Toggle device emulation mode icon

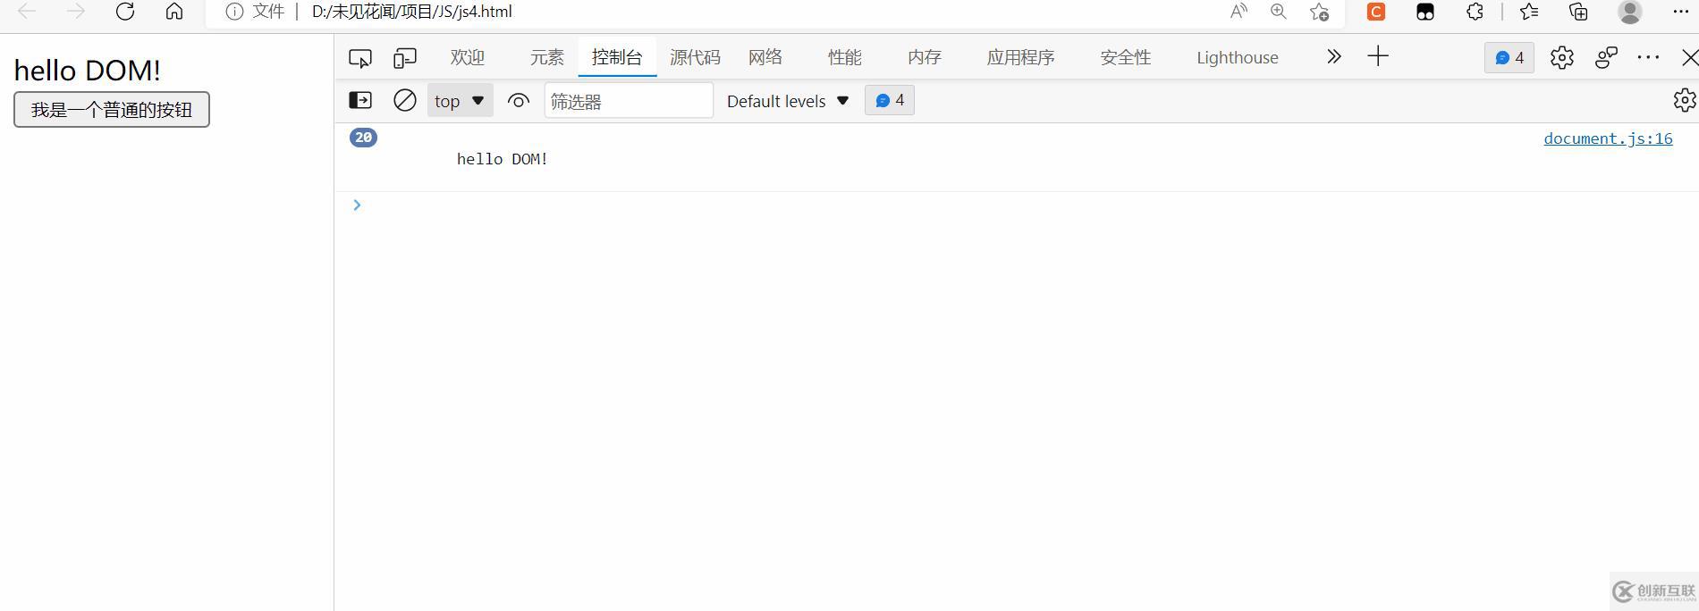(405, 58)
